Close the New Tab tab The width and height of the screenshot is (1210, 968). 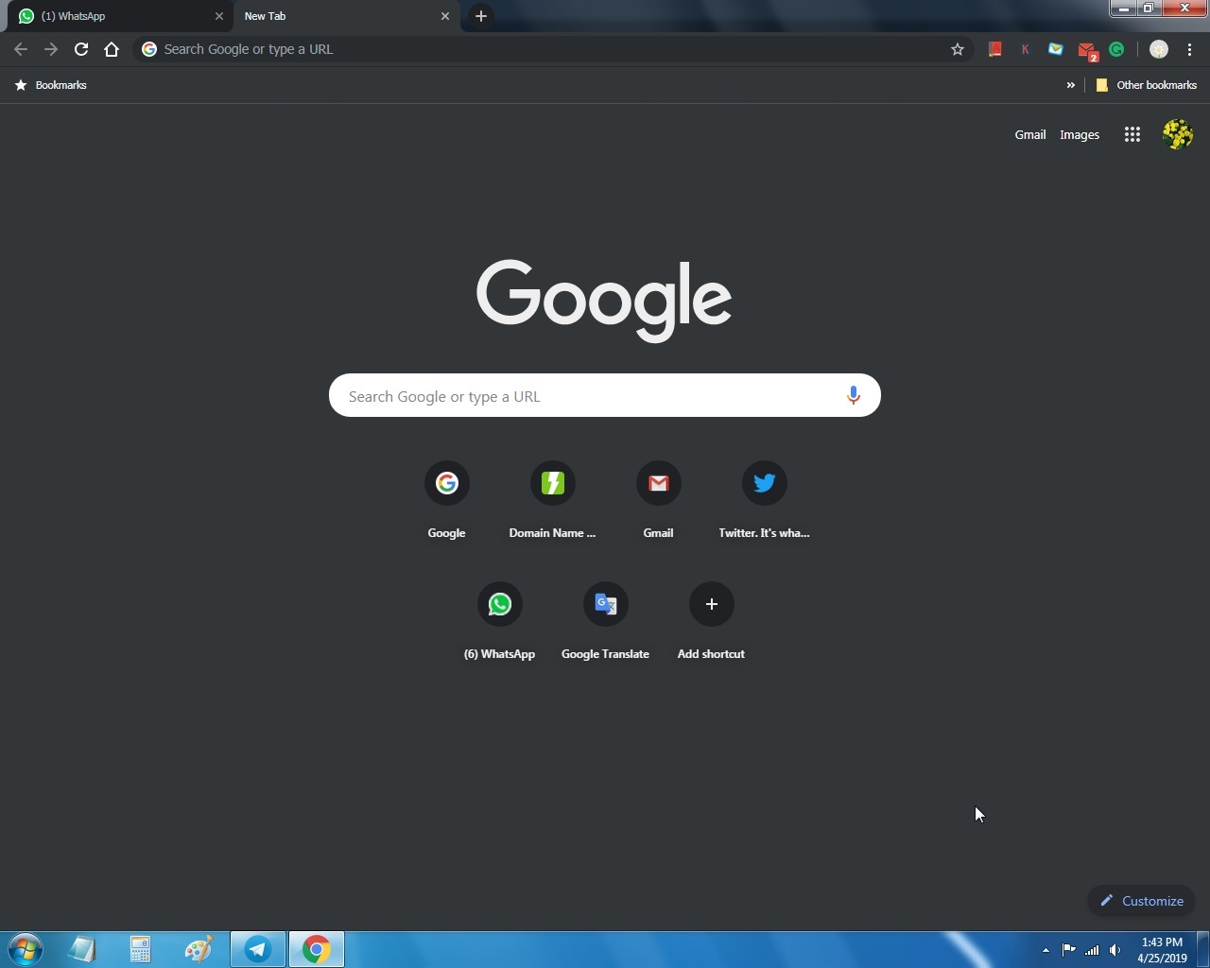[x=445, y=16]
